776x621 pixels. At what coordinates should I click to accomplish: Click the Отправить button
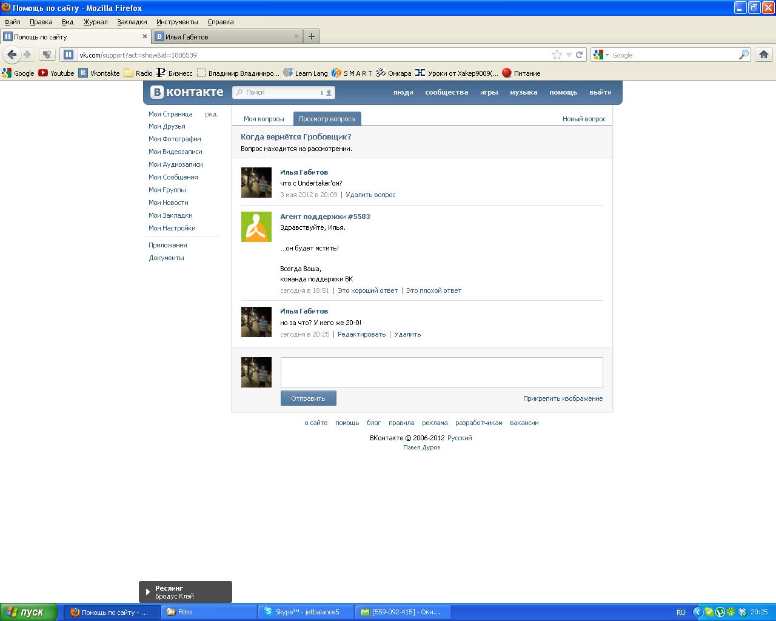(x=308, y=398)
